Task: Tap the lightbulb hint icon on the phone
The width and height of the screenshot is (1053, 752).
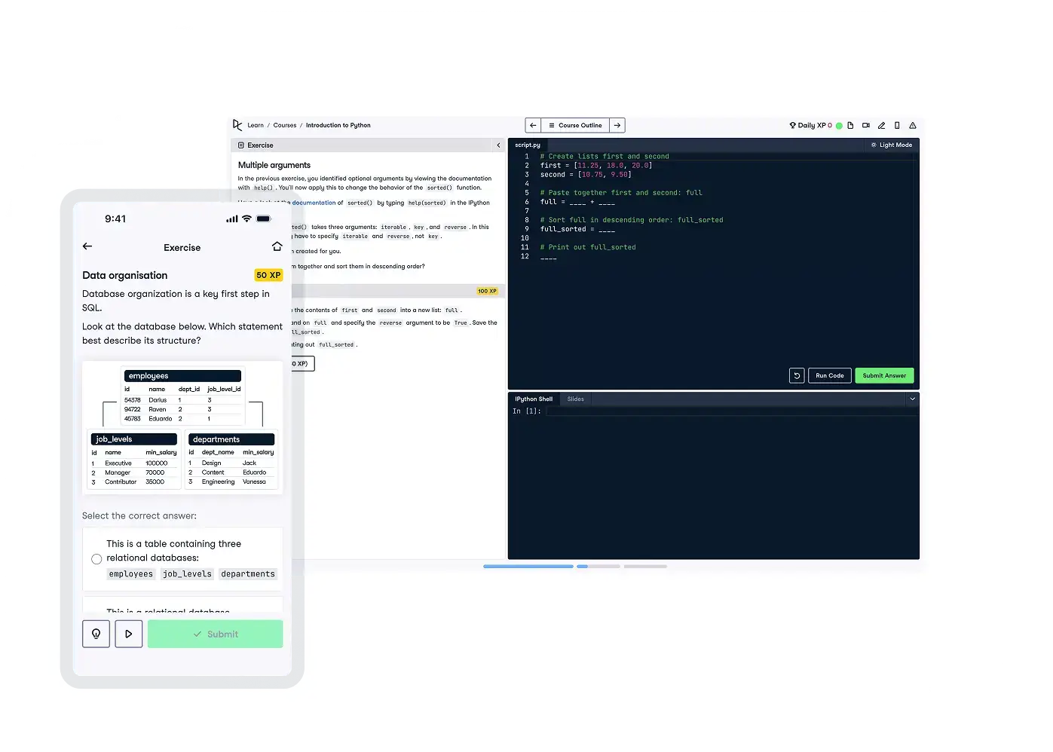Action: [96, 634]
